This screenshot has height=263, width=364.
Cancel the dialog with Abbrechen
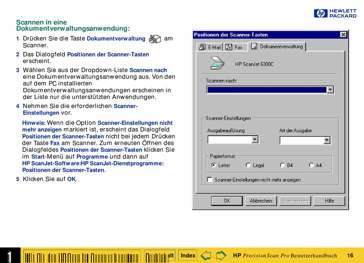261,201
